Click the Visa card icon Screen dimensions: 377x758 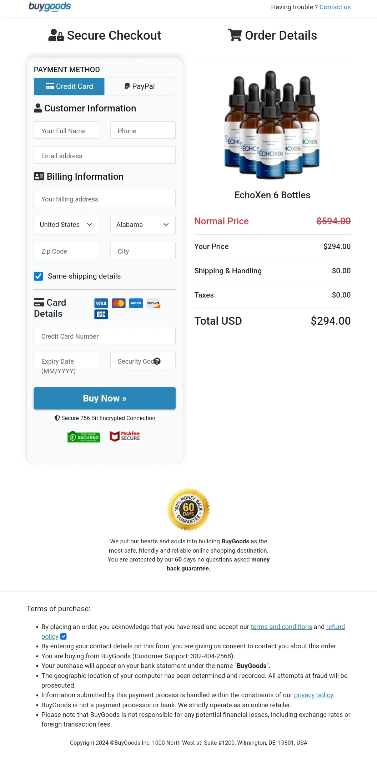(101, 303)
